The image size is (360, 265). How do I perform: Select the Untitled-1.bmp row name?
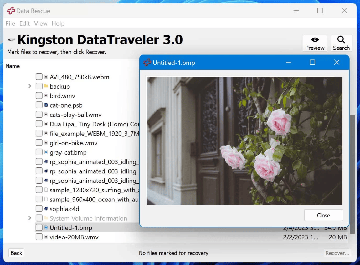point(71,227)
